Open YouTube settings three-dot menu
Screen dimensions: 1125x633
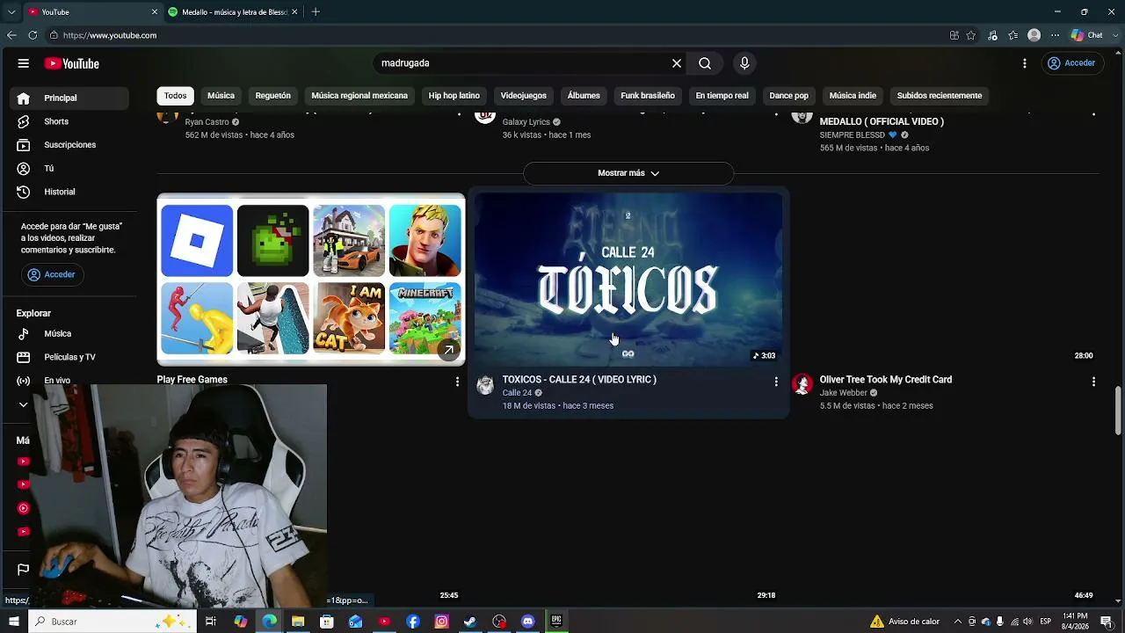[x=1025, y=63]
